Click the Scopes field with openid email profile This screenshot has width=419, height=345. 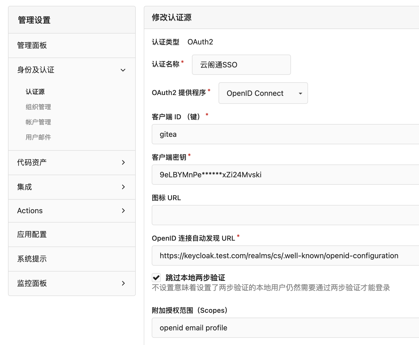point(285,328)
